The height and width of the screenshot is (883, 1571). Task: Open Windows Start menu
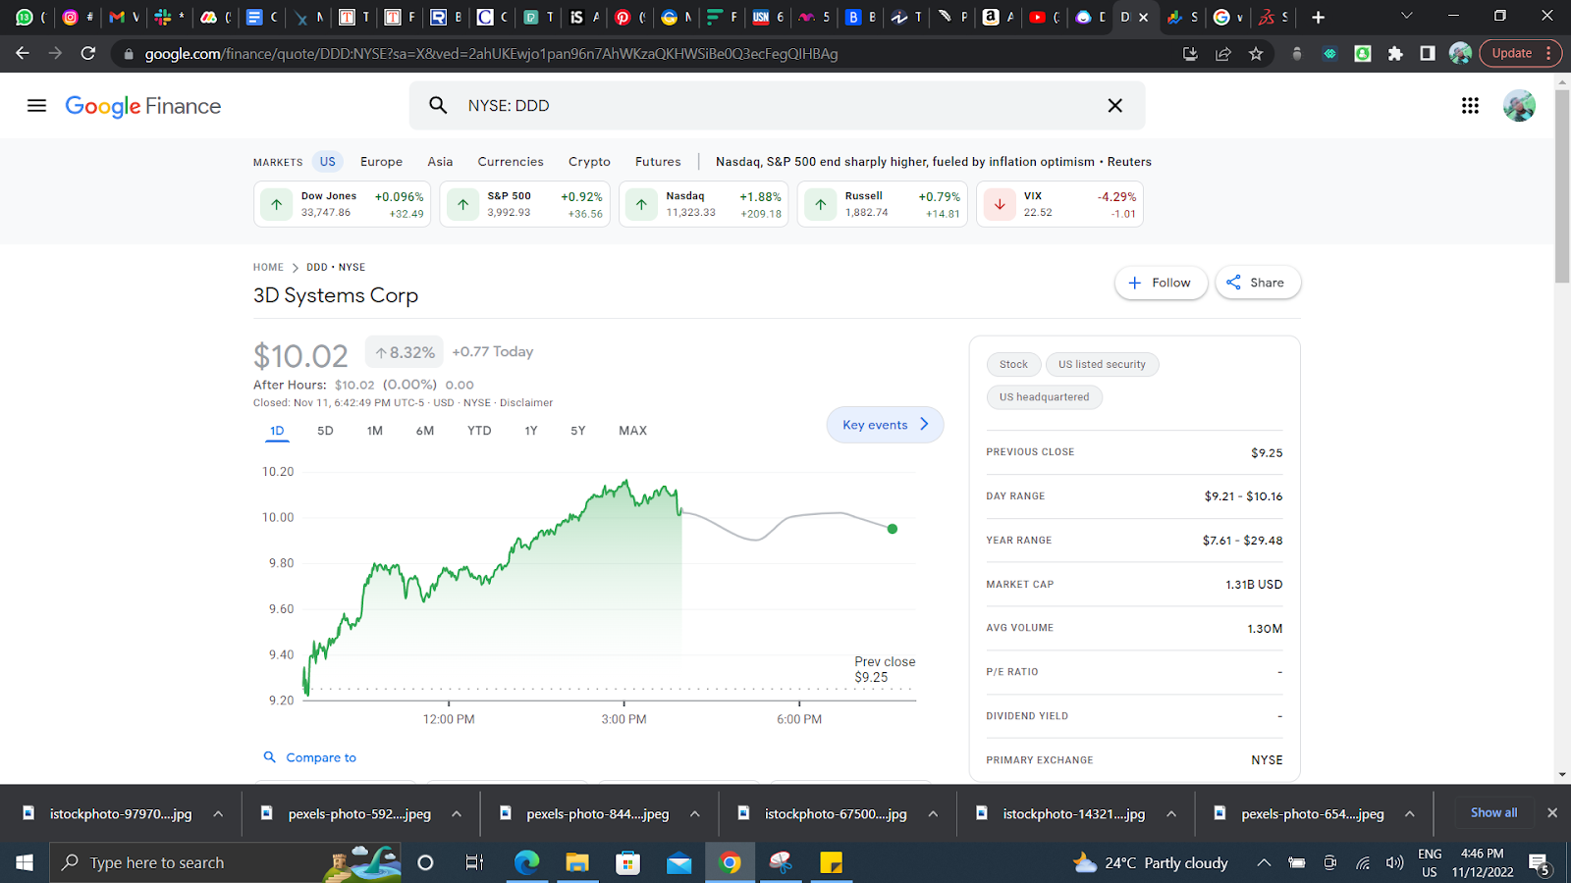coord(25,862)
